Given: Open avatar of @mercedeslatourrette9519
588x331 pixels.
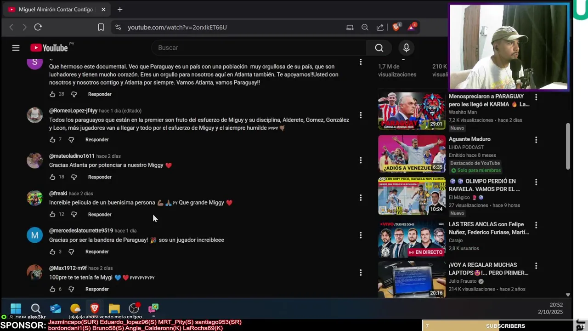Looking at the screenshot, I should pos(34,235).
